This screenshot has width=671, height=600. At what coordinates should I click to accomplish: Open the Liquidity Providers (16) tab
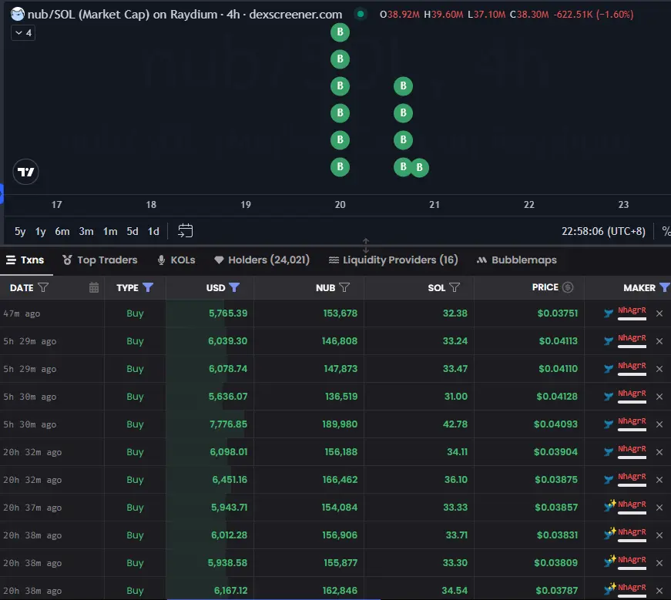pyautogui.click(x=393, y=260)
